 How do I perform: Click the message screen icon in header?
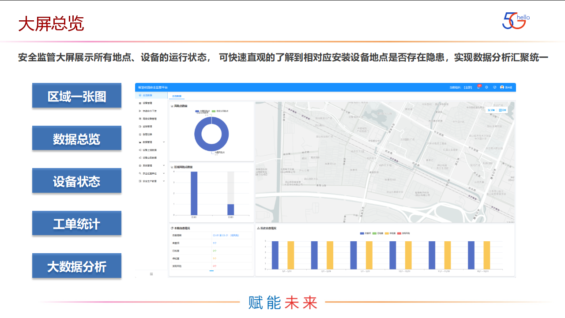point(494,87)
